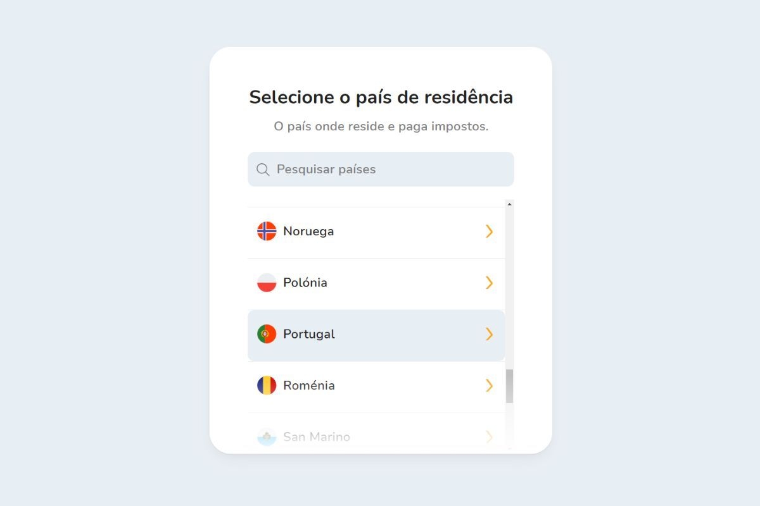Click the Portugal flag icon
Viewport: 760px width, 506px height.
(267, 334)
